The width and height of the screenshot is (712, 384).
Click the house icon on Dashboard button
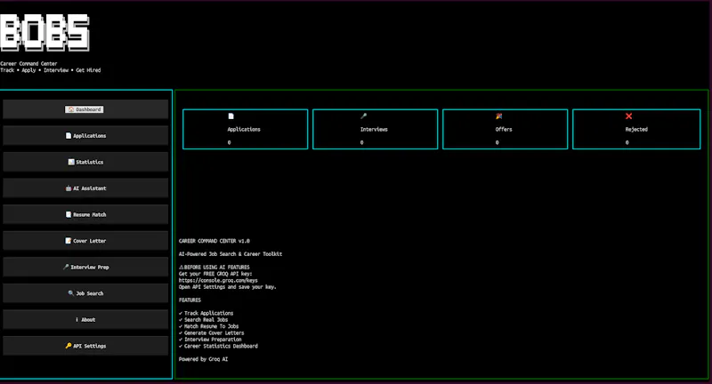pos(71,109)
